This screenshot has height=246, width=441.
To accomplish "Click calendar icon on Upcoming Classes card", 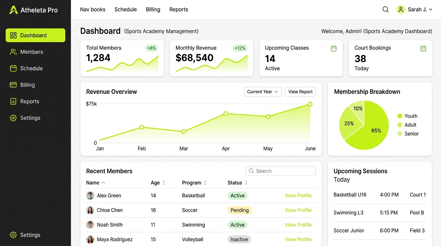I will tap(334, 48).
